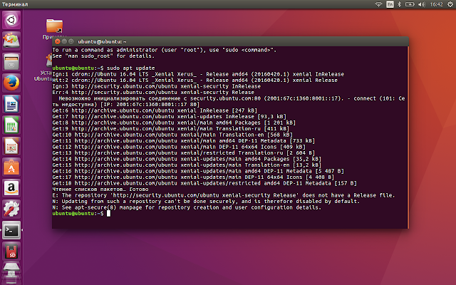Select the Terminal launcher icon
Screen dimensions: 456x285
tap(11, 230)
